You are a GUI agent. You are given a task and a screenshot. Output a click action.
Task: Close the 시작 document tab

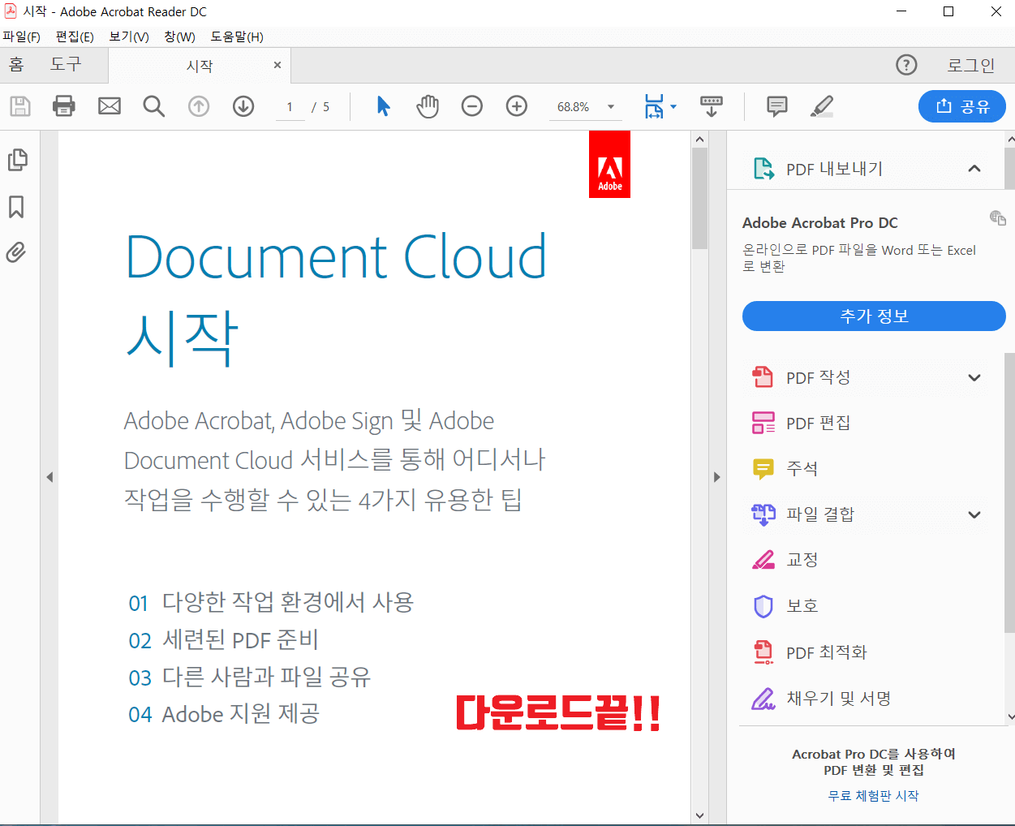click(277, 65)
